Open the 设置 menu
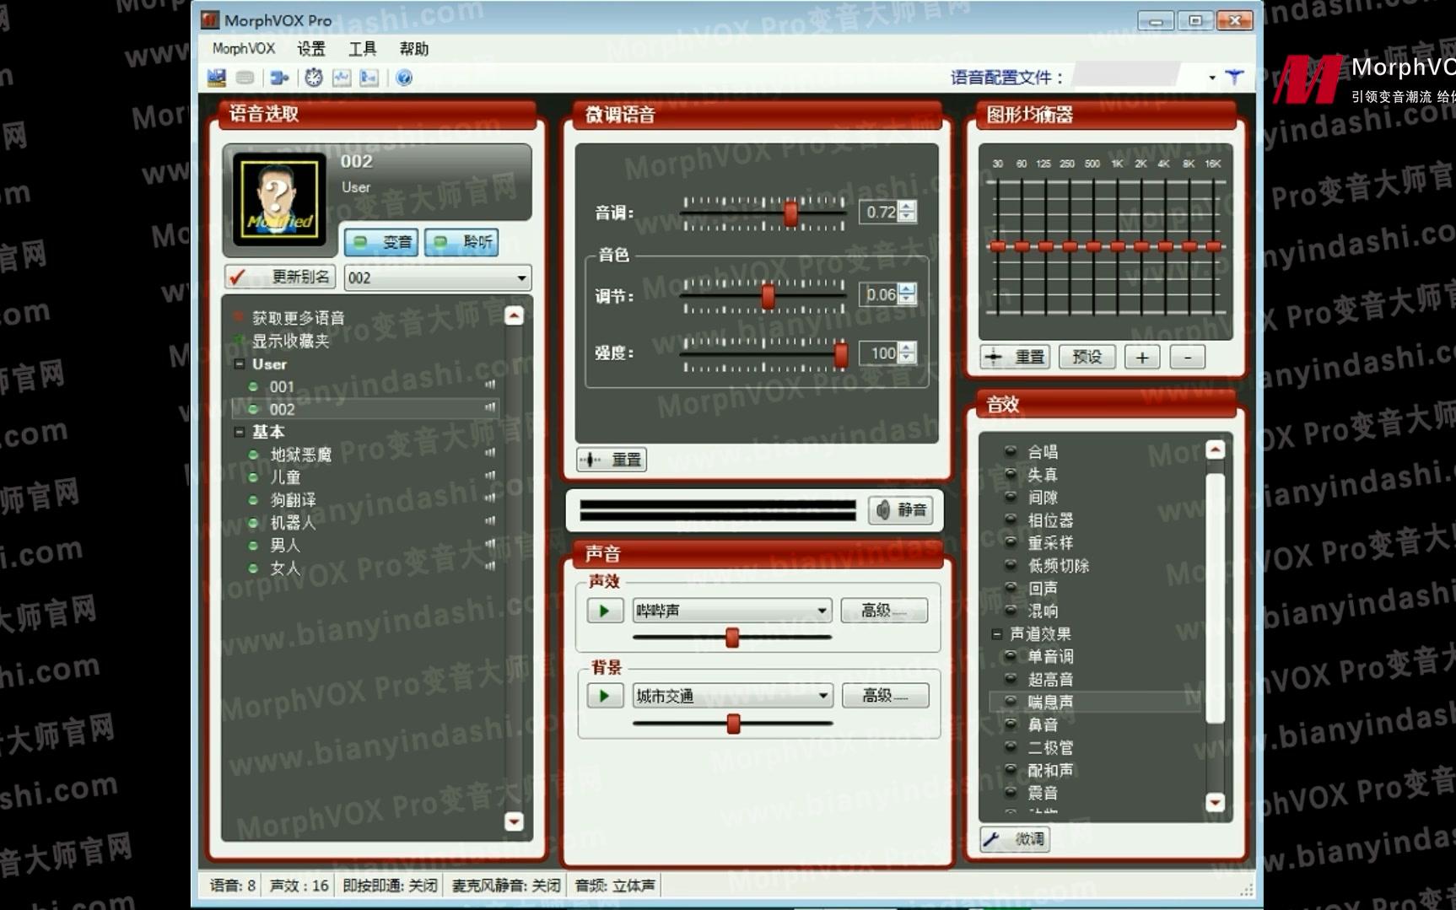Viewport: 1456px width, 910px height. (x=310, y=48)
